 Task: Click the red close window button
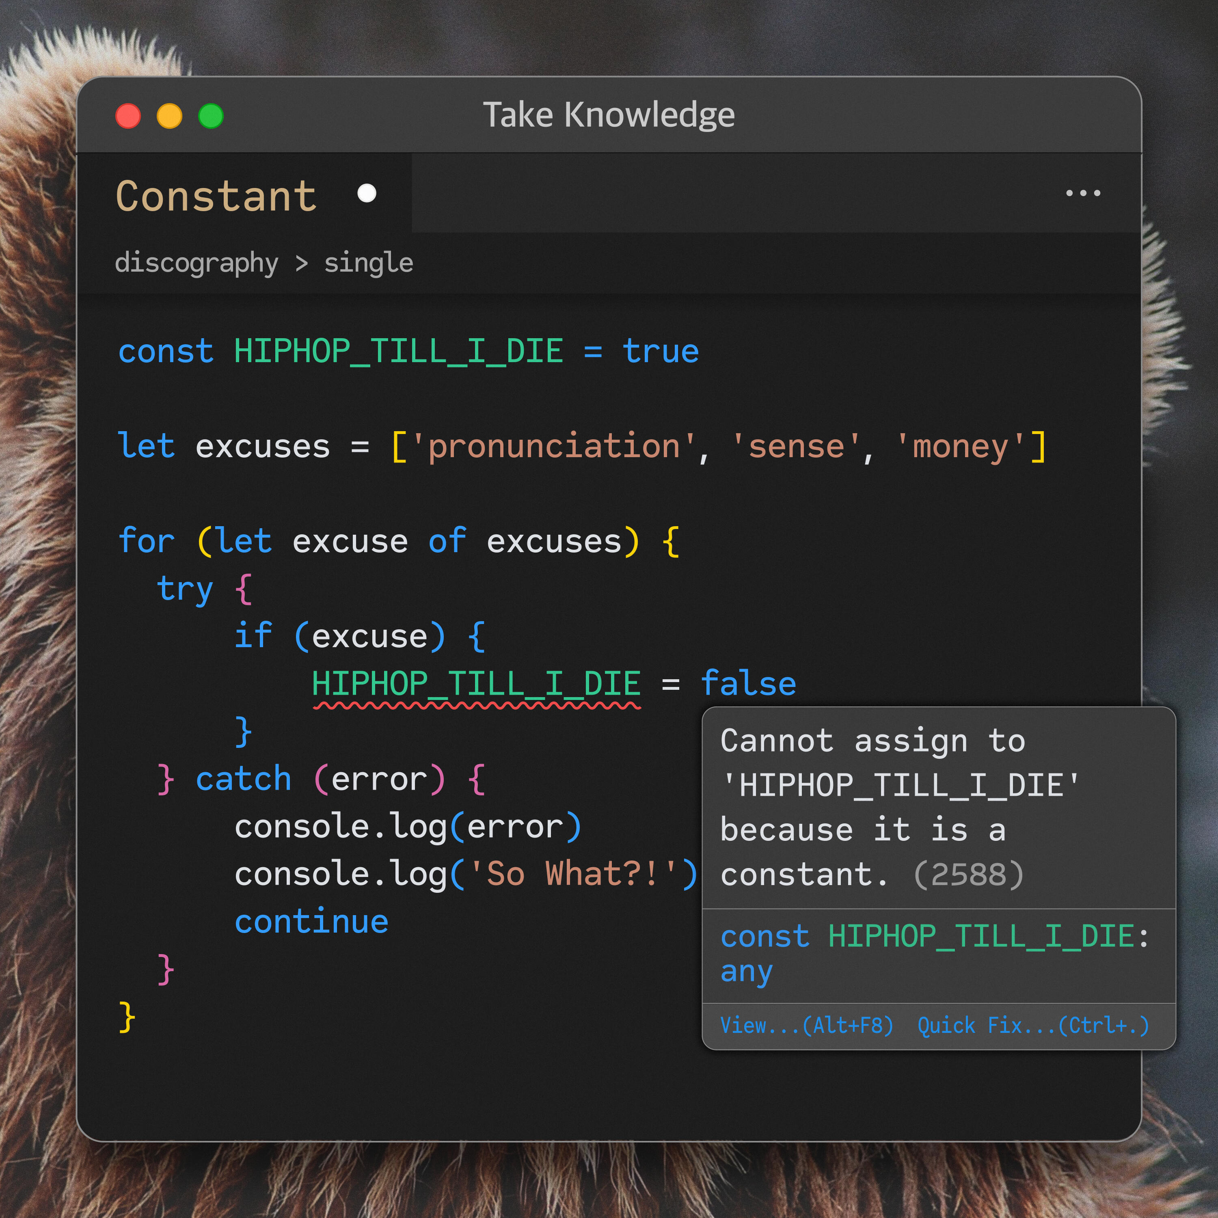(128, 116)
